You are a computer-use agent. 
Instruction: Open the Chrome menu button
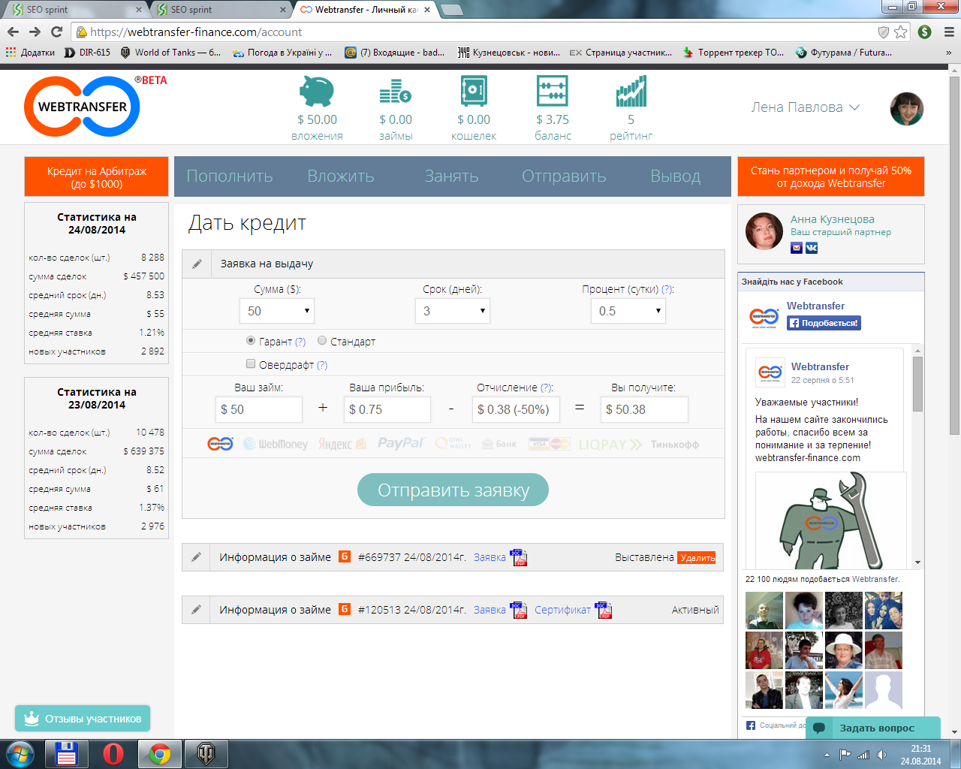[x=948, y=32]
